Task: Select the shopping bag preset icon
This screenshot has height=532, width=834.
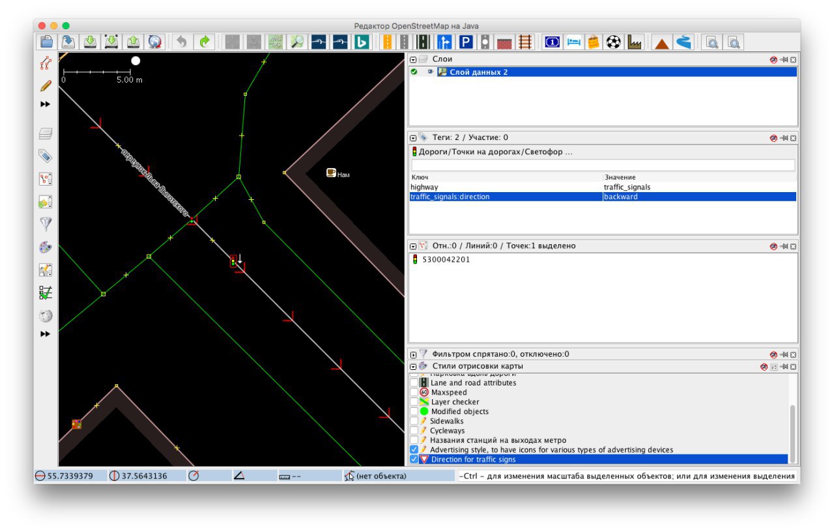Action: point(593,42)
